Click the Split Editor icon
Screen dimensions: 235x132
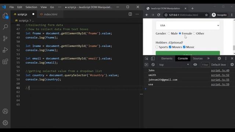click(130, 14)
